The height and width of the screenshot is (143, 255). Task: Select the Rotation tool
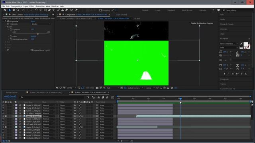tap(36, 10)
